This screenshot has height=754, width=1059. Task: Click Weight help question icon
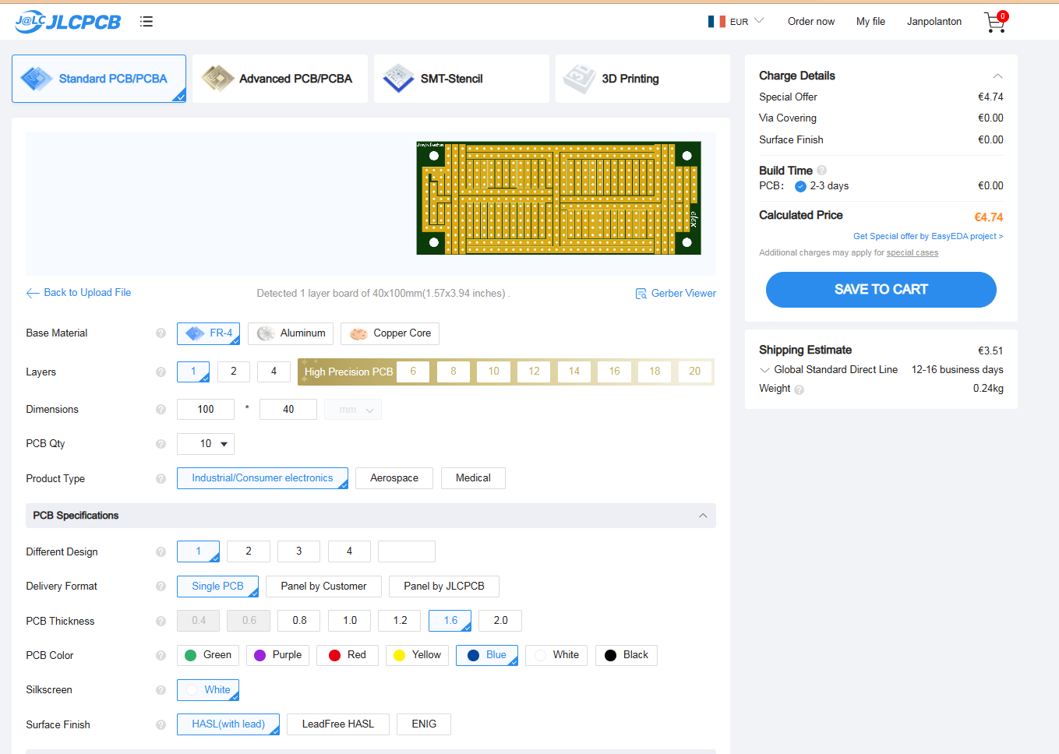[799, 389]
